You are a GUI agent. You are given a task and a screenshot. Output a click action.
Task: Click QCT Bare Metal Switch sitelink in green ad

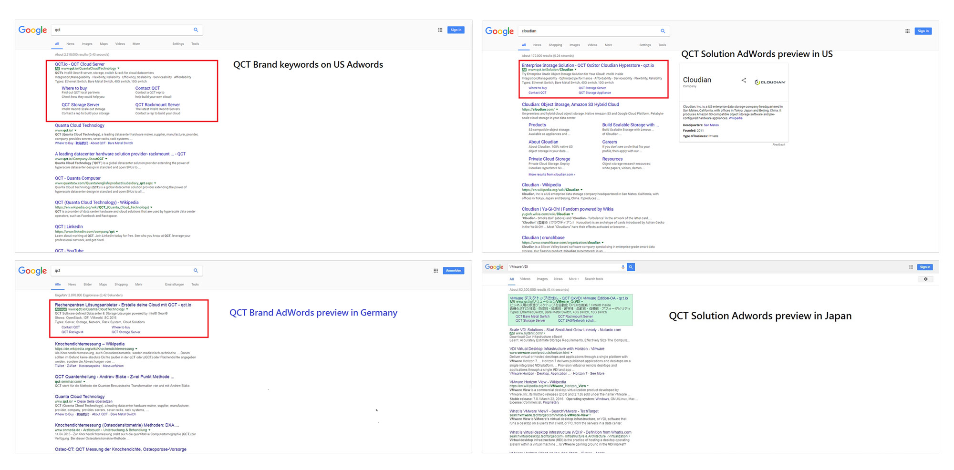pos(532,317)
